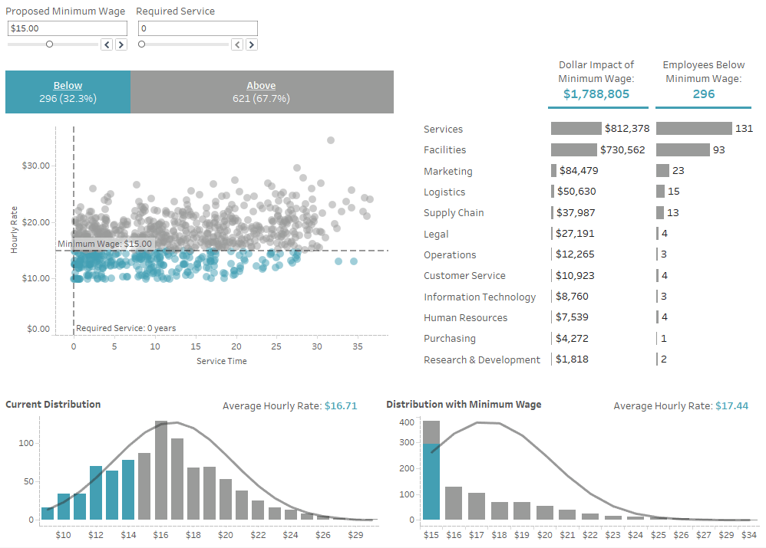Screen dimensions: 766x548
Task: Click the Facilities dollar impact bar
Action: (x=573, y=150)
